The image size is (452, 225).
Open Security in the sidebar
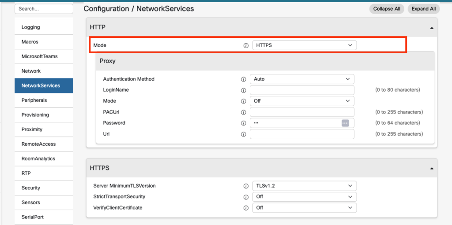pos(44,188)
